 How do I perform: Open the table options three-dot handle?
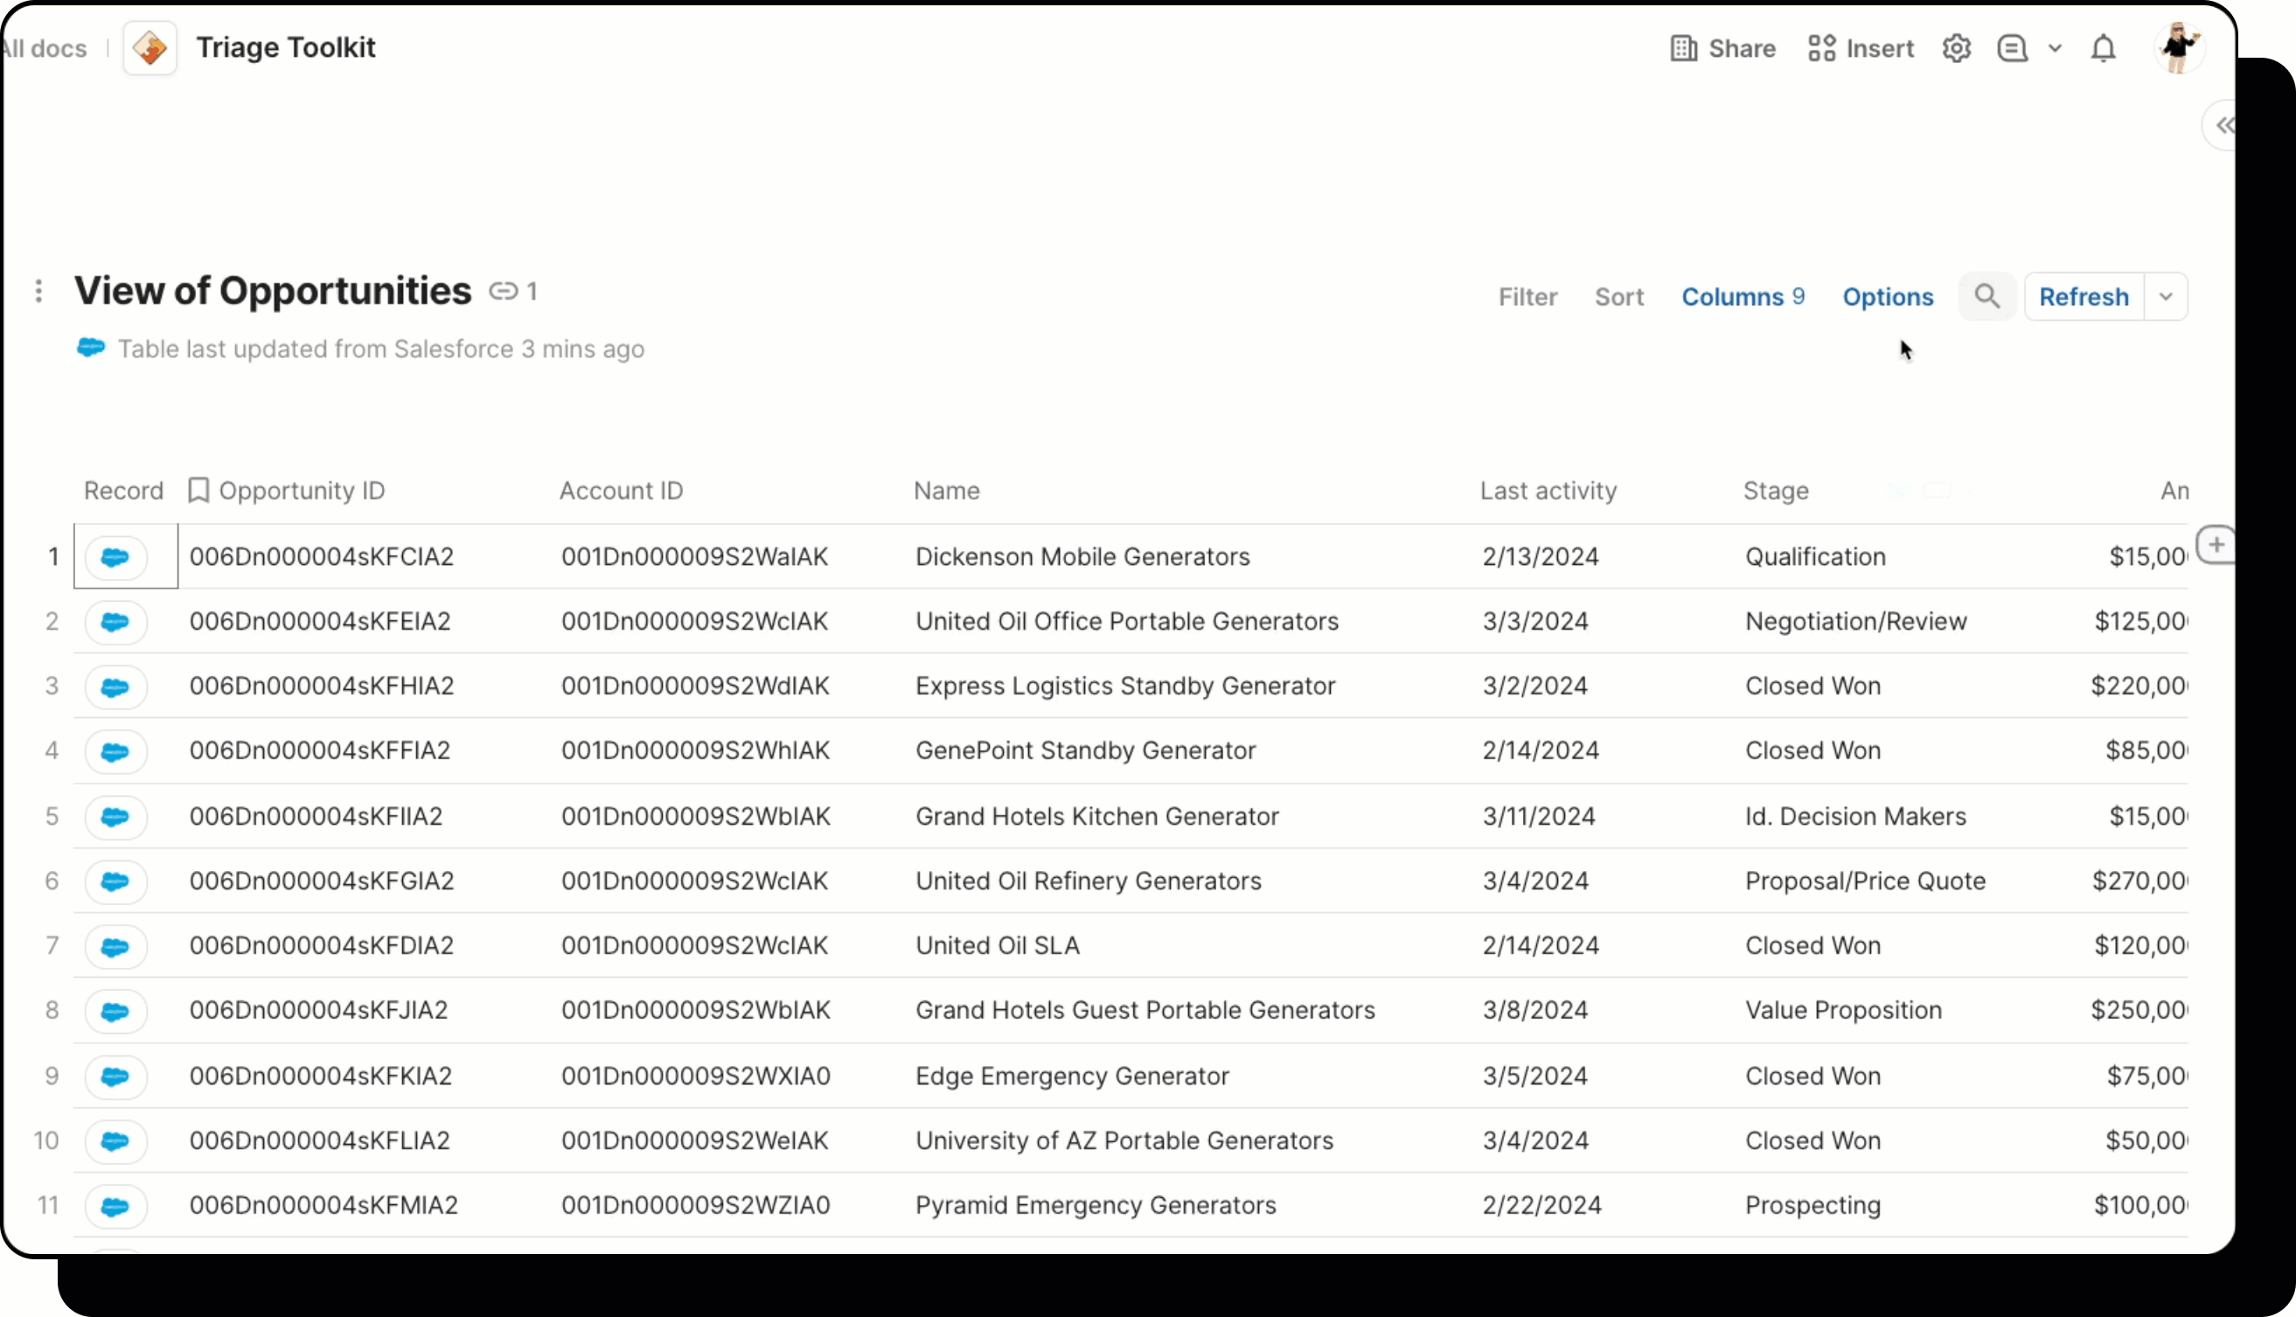pyautogui.click(x=38, y=291)
